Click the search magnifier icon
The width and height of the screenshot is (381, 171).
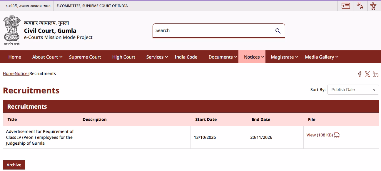278,31
